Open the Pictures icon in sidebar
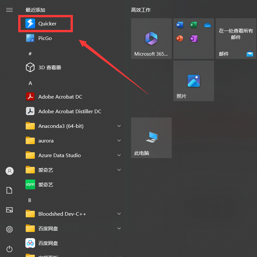 tap(9, 210)
